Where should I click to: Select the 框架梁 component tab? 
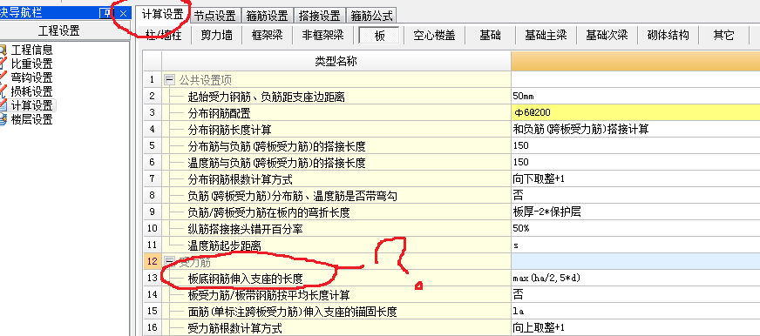(267, 35)
